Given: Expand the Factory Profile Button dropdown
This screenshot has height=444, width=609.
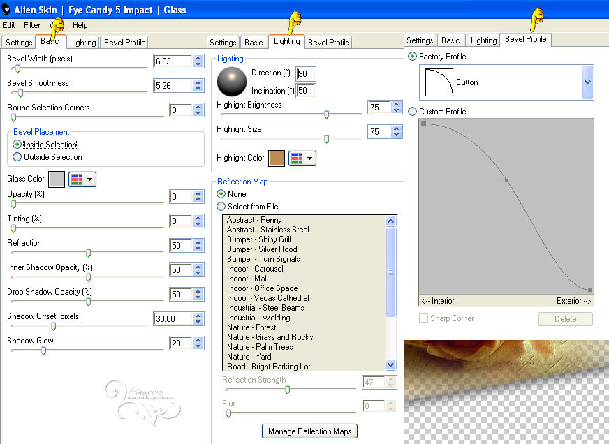Looking at the screenshot, I should (x=587, y=82).
